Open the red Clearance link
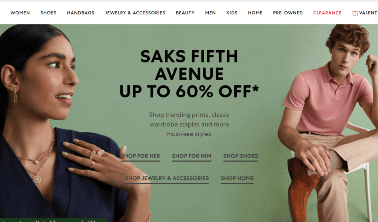 [327, 13]
